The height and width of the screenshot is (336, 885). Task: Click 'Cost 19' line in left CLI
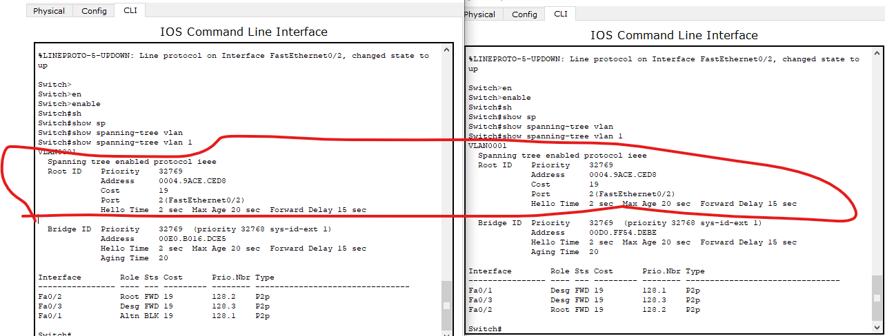click(135, 191)
